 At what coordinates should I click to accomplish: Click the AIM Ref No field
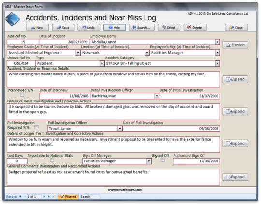click(x=23, y=42)
